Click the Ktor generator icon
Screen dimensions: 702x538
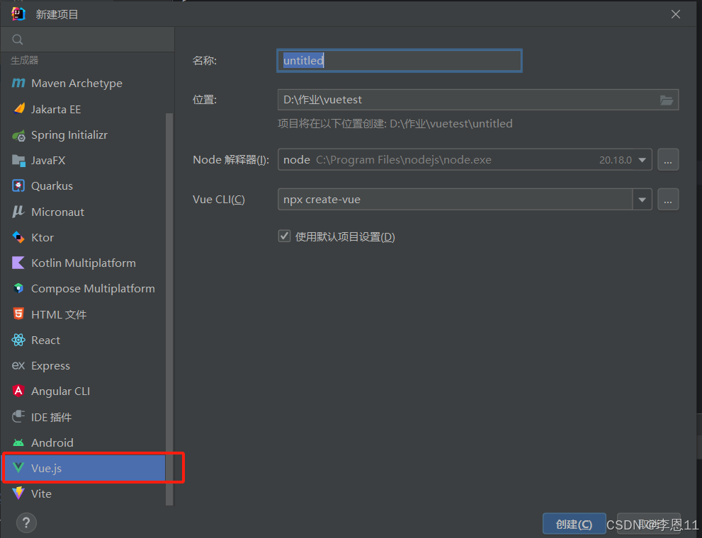(18, 237)
